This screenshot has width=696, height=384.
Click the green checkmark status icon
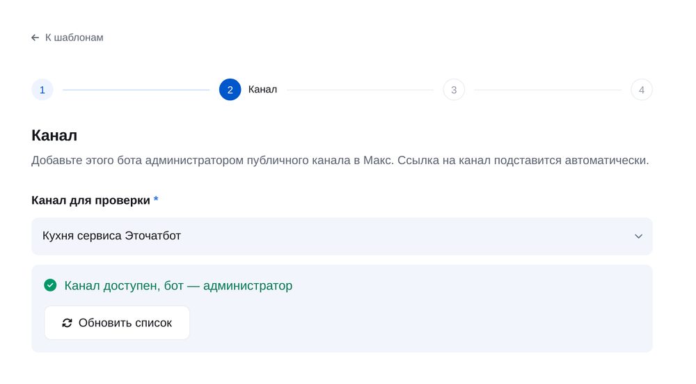[x=50, y=285]
